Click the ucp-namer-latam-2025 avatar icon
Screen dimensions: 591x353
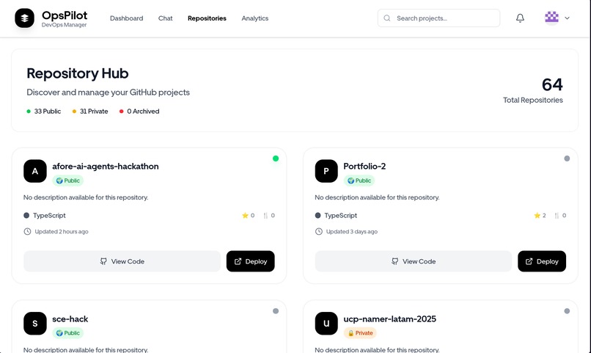[326, 324]
